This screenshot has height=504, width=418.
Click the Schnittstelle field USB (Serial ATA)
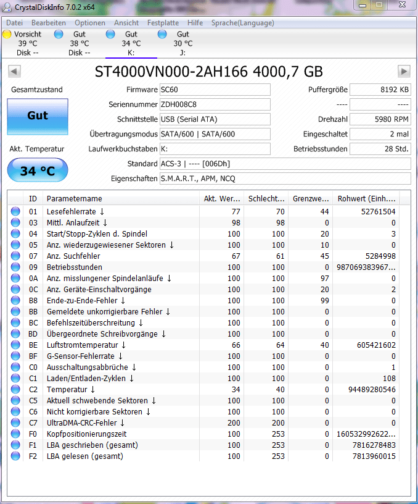(x=215, y=119)
